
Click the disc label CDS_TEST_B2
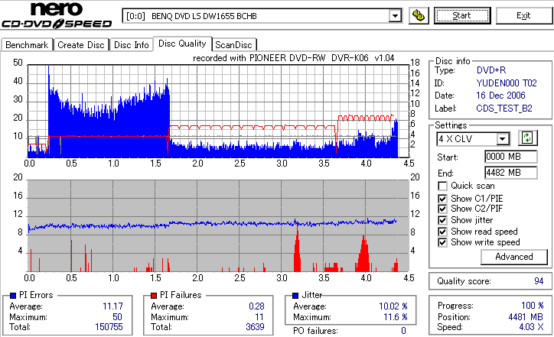pyautogui.click(x=504, y=109)
